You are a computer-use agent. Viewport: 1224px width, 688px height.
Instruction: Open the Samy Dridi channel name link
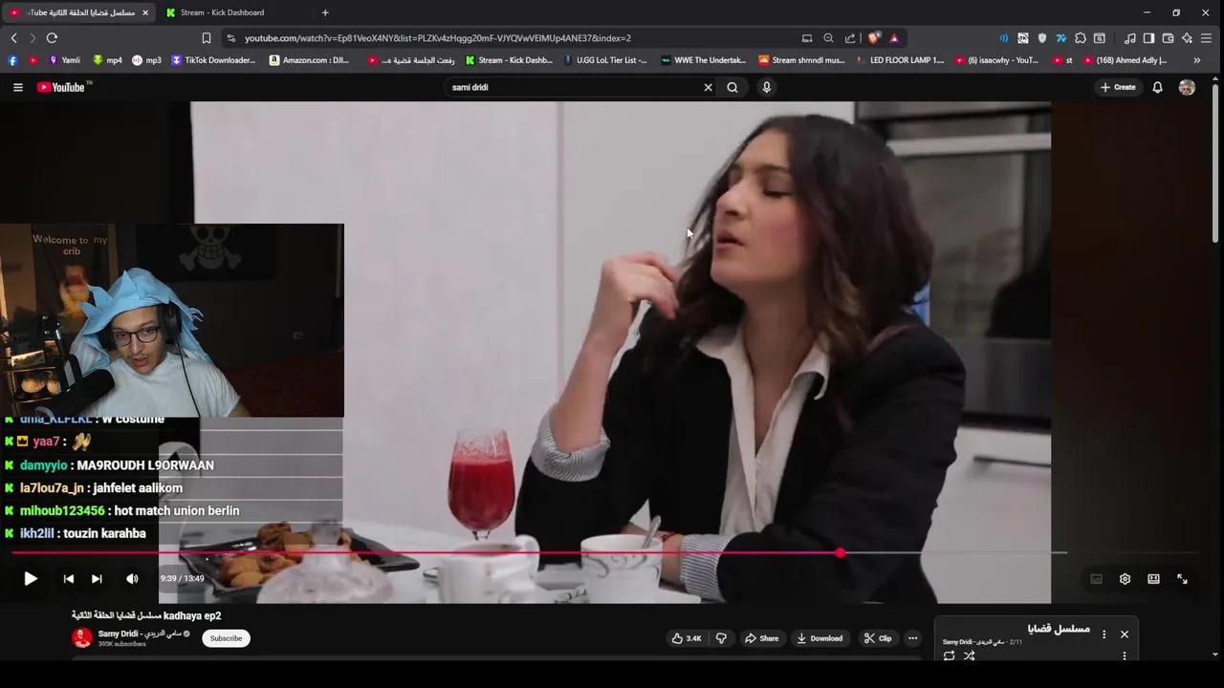(140, 634)
